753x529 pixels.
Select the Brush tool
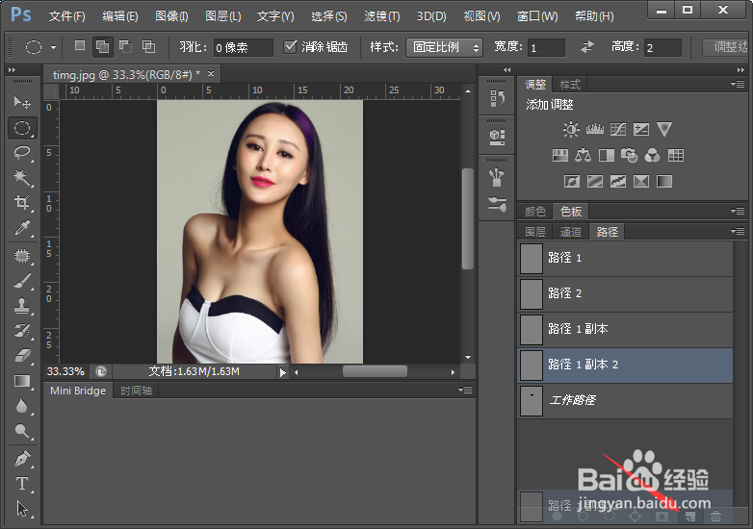22,281
